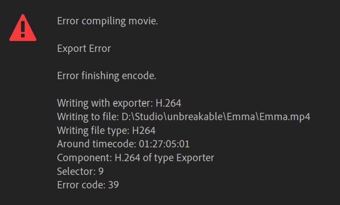Image resolution: width=340 pixels, height=205 pixels.
Task: Click the "Error code" label
Action: pyautogui.click(x=80, y=184)
